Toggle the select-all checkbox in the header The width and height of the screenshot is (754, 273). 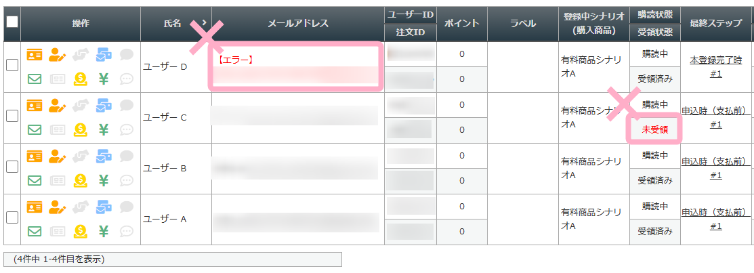pyautogui.click(x=12, y=22)
